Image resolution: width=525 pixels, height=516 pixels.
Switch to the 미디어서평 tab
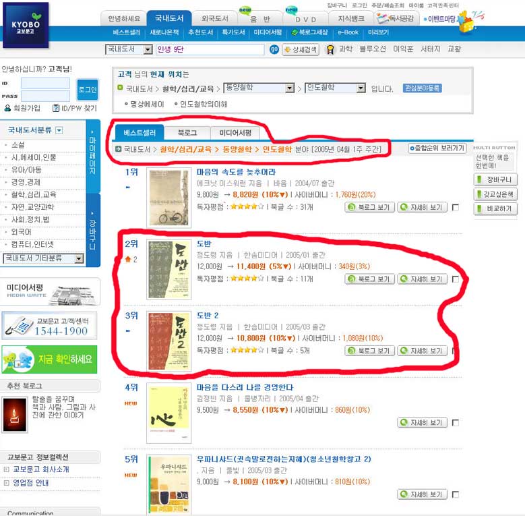pyautogui.click(x=235, y=133)
